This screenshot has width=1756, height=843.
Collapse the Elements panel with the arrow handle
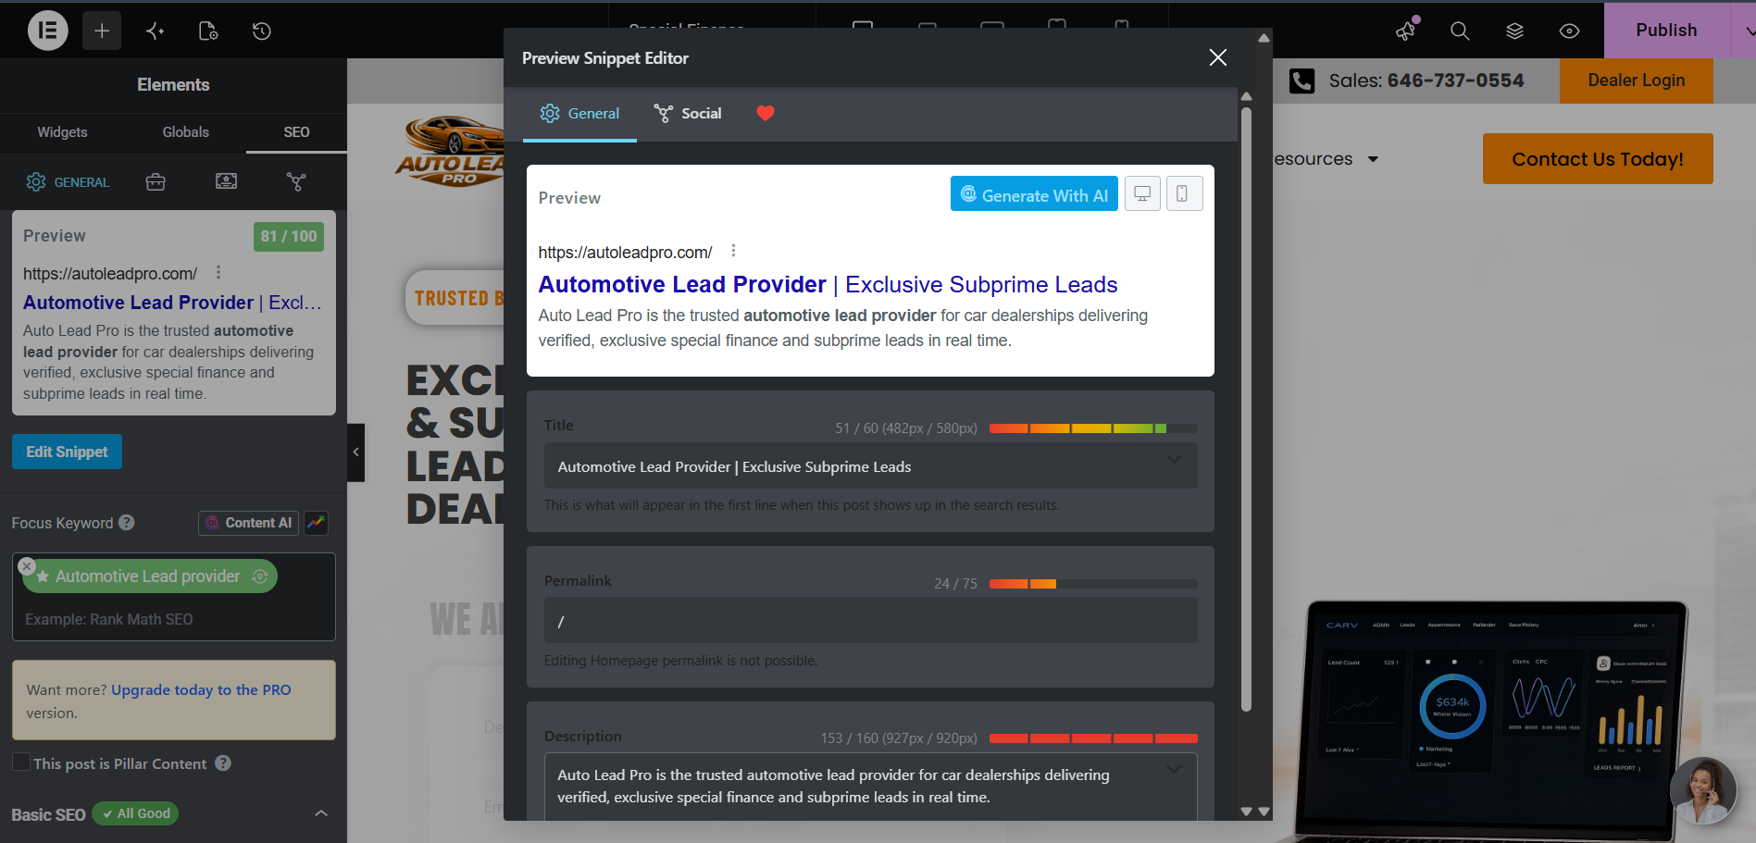click(355, 452)
